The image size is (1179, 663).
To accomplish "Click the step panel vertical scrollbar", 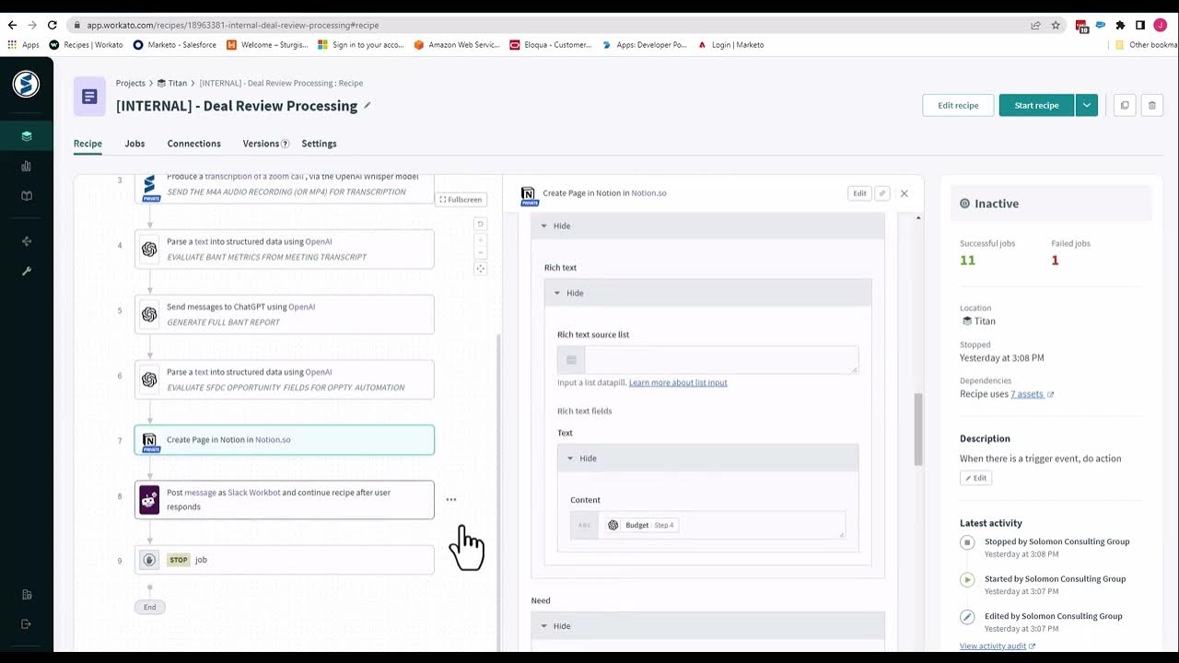I will point(917,429).
